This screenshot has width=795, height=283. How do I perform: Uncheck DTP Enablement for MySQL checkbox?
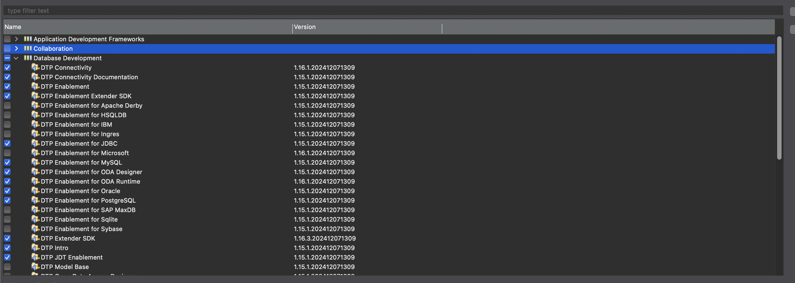(x=7, y=162)
